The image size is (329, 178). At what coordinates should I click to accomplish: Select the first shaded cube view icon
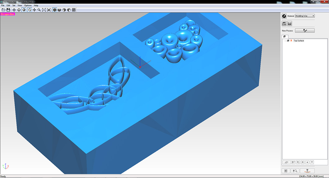54,10
